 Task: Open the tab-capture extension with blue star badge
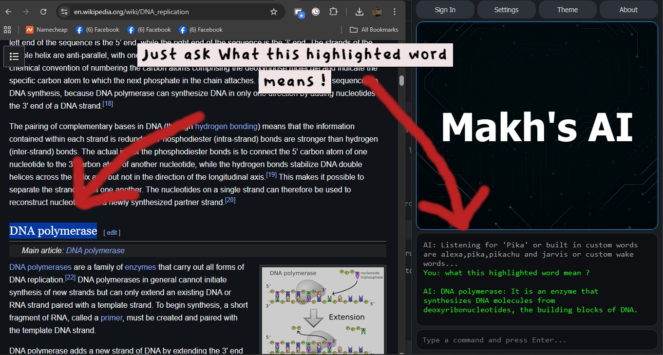(x=299, y=12)
